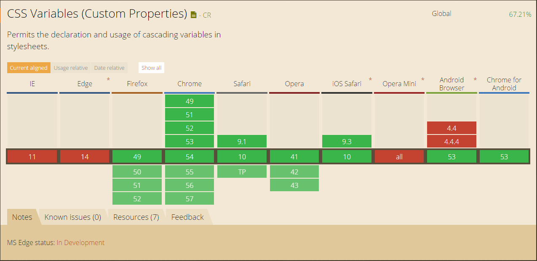Click the Chrome for Android column header
This screenshot has width=537, height=261.
(504, 84)
